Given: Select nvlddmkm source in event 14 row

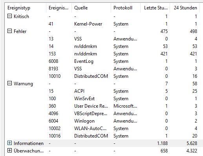Looking at the screenshot, I should pos(86,46).
